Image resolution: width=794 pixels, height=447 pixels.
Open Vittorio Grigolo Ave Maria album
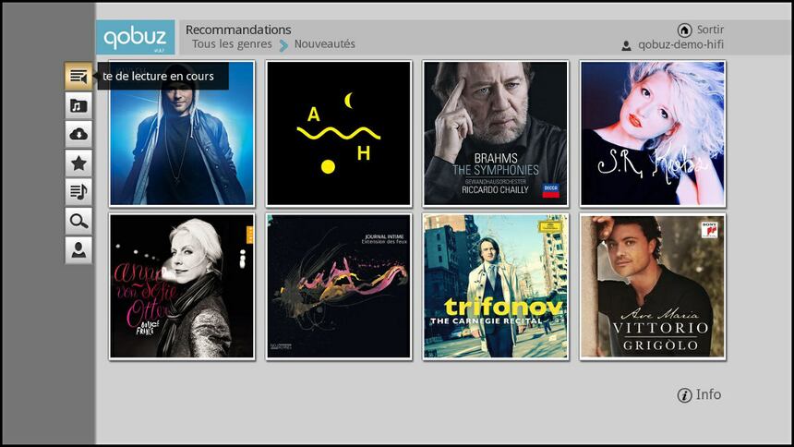(653, 286)
